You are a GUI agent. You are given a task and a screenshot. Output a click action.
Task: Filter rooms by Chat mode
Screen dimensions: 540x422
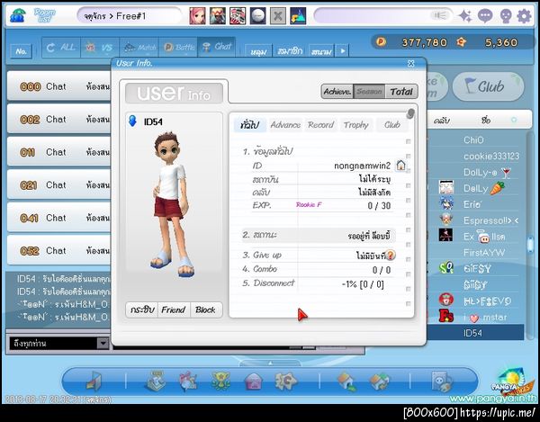[x=217, y=47]
